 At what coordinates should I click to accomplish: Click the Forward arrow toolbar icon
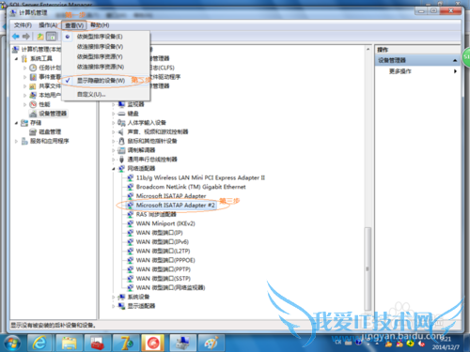point(26,37)
